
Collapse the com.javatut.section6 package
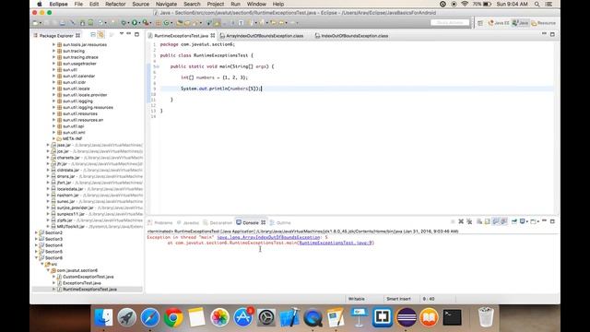click(48, 270)
